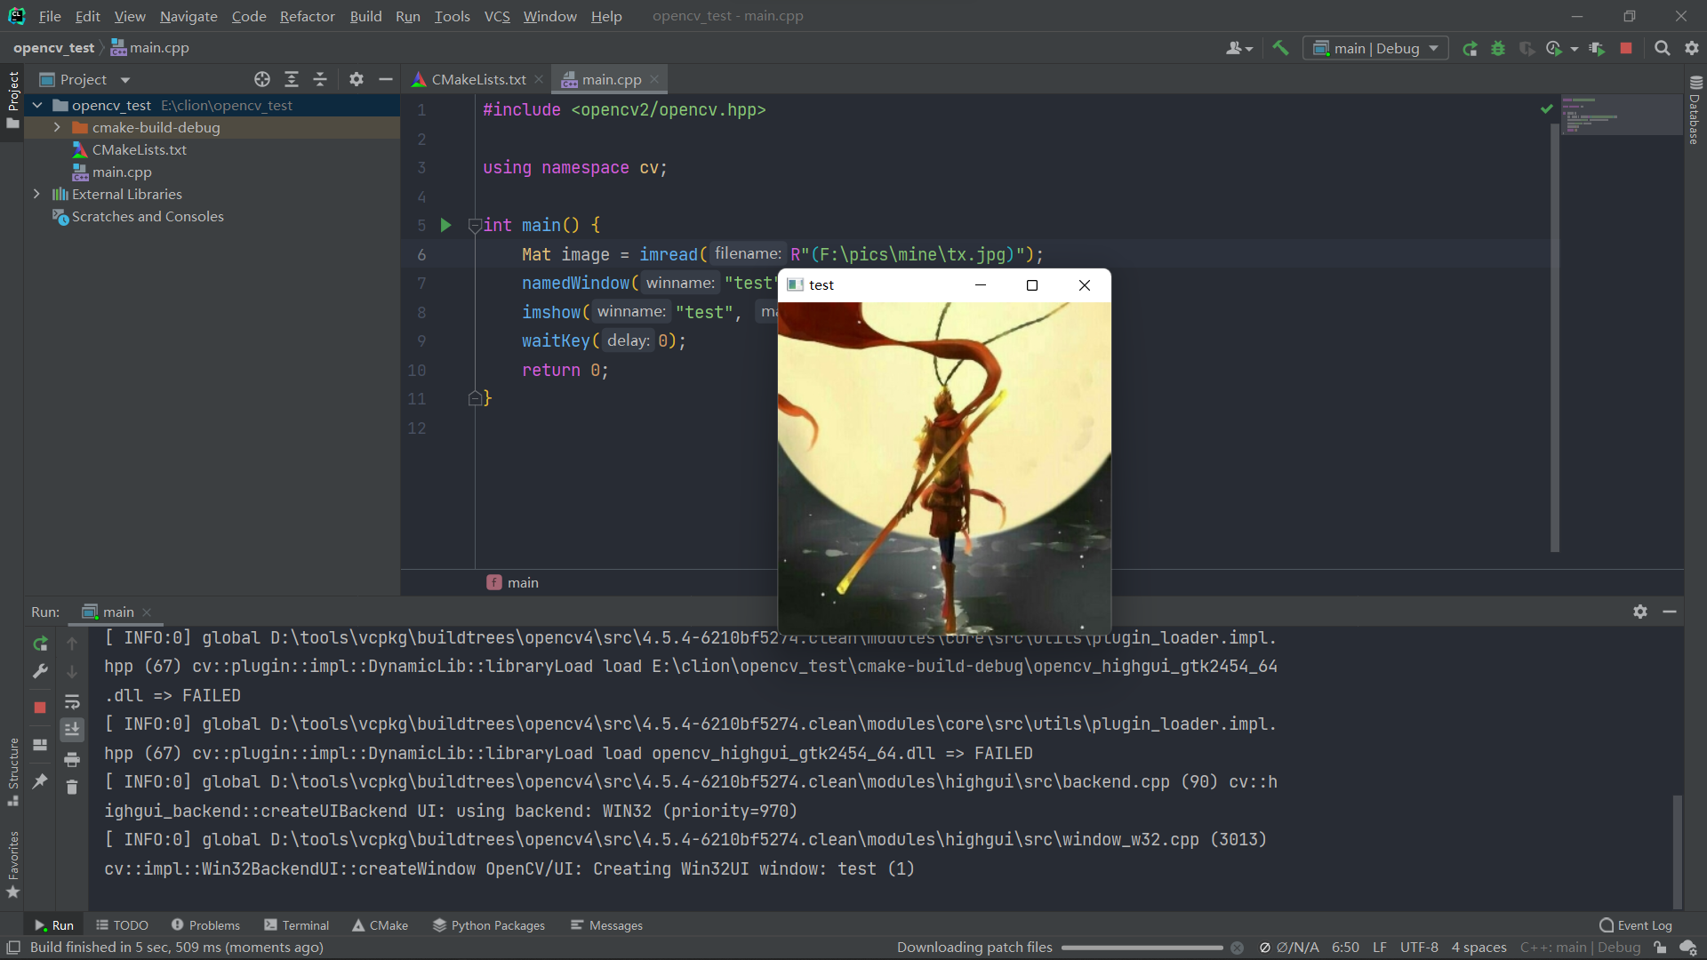The image size is (1707, 960).
Task: Click the Run with Coverage icon
Action: tap(1527, 49)
